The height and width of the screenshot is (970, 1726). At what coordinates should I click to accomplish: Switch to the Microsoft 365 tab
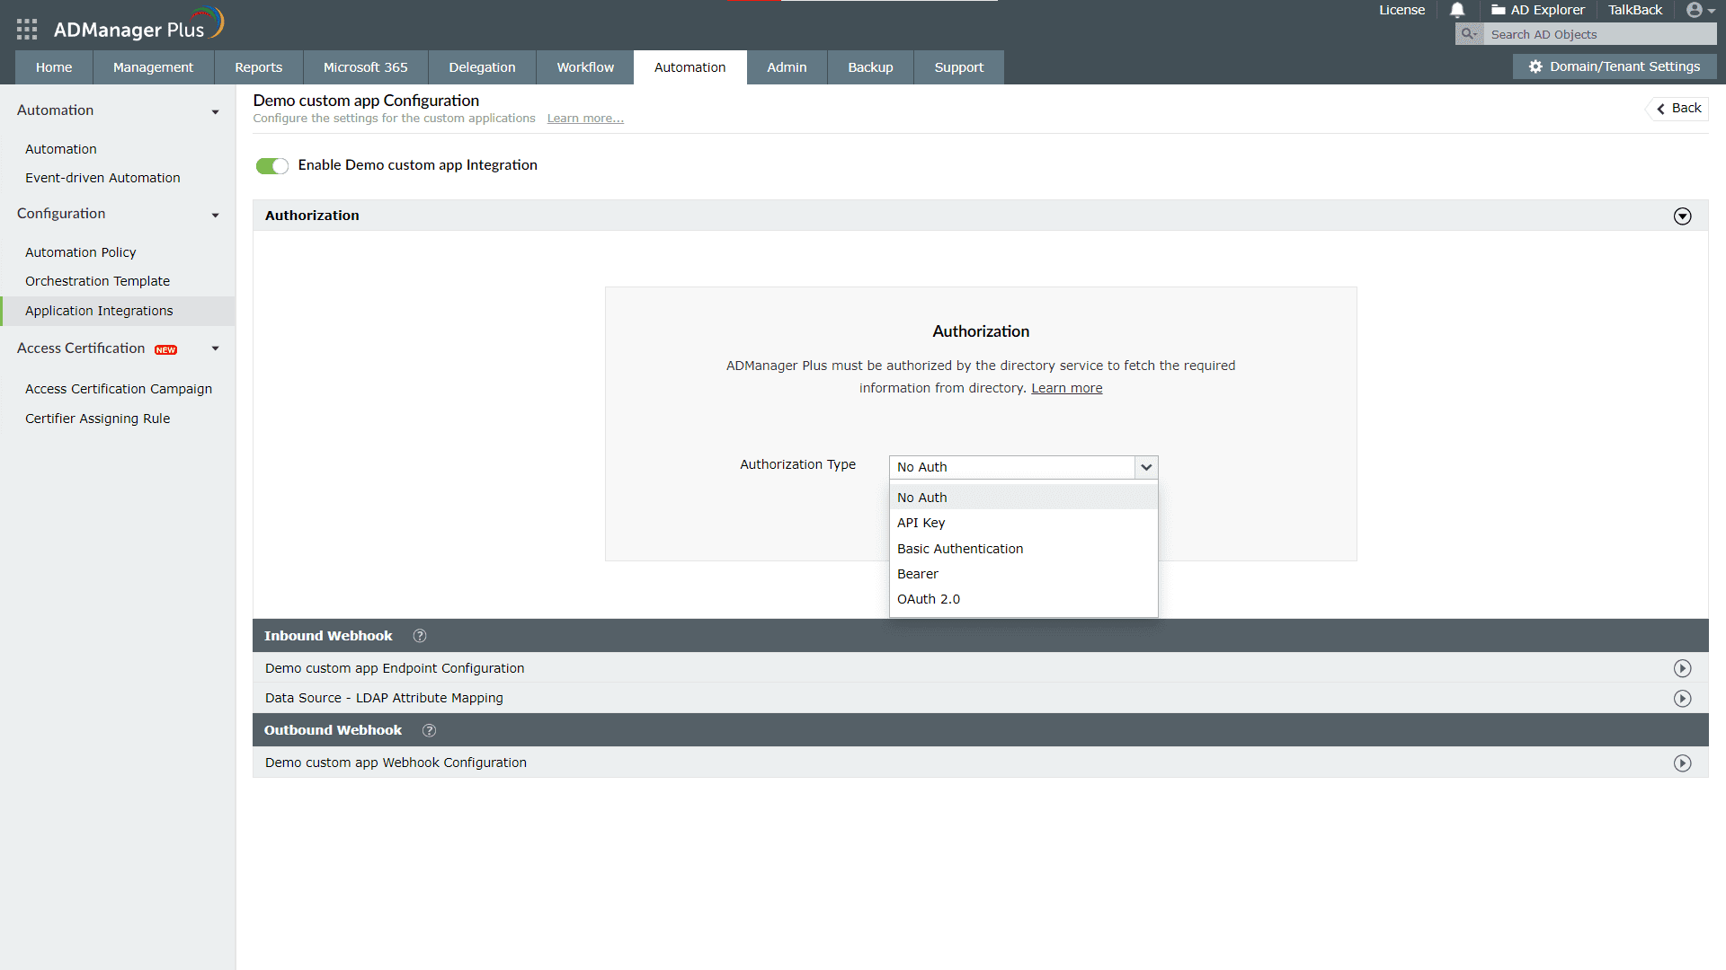365,67
